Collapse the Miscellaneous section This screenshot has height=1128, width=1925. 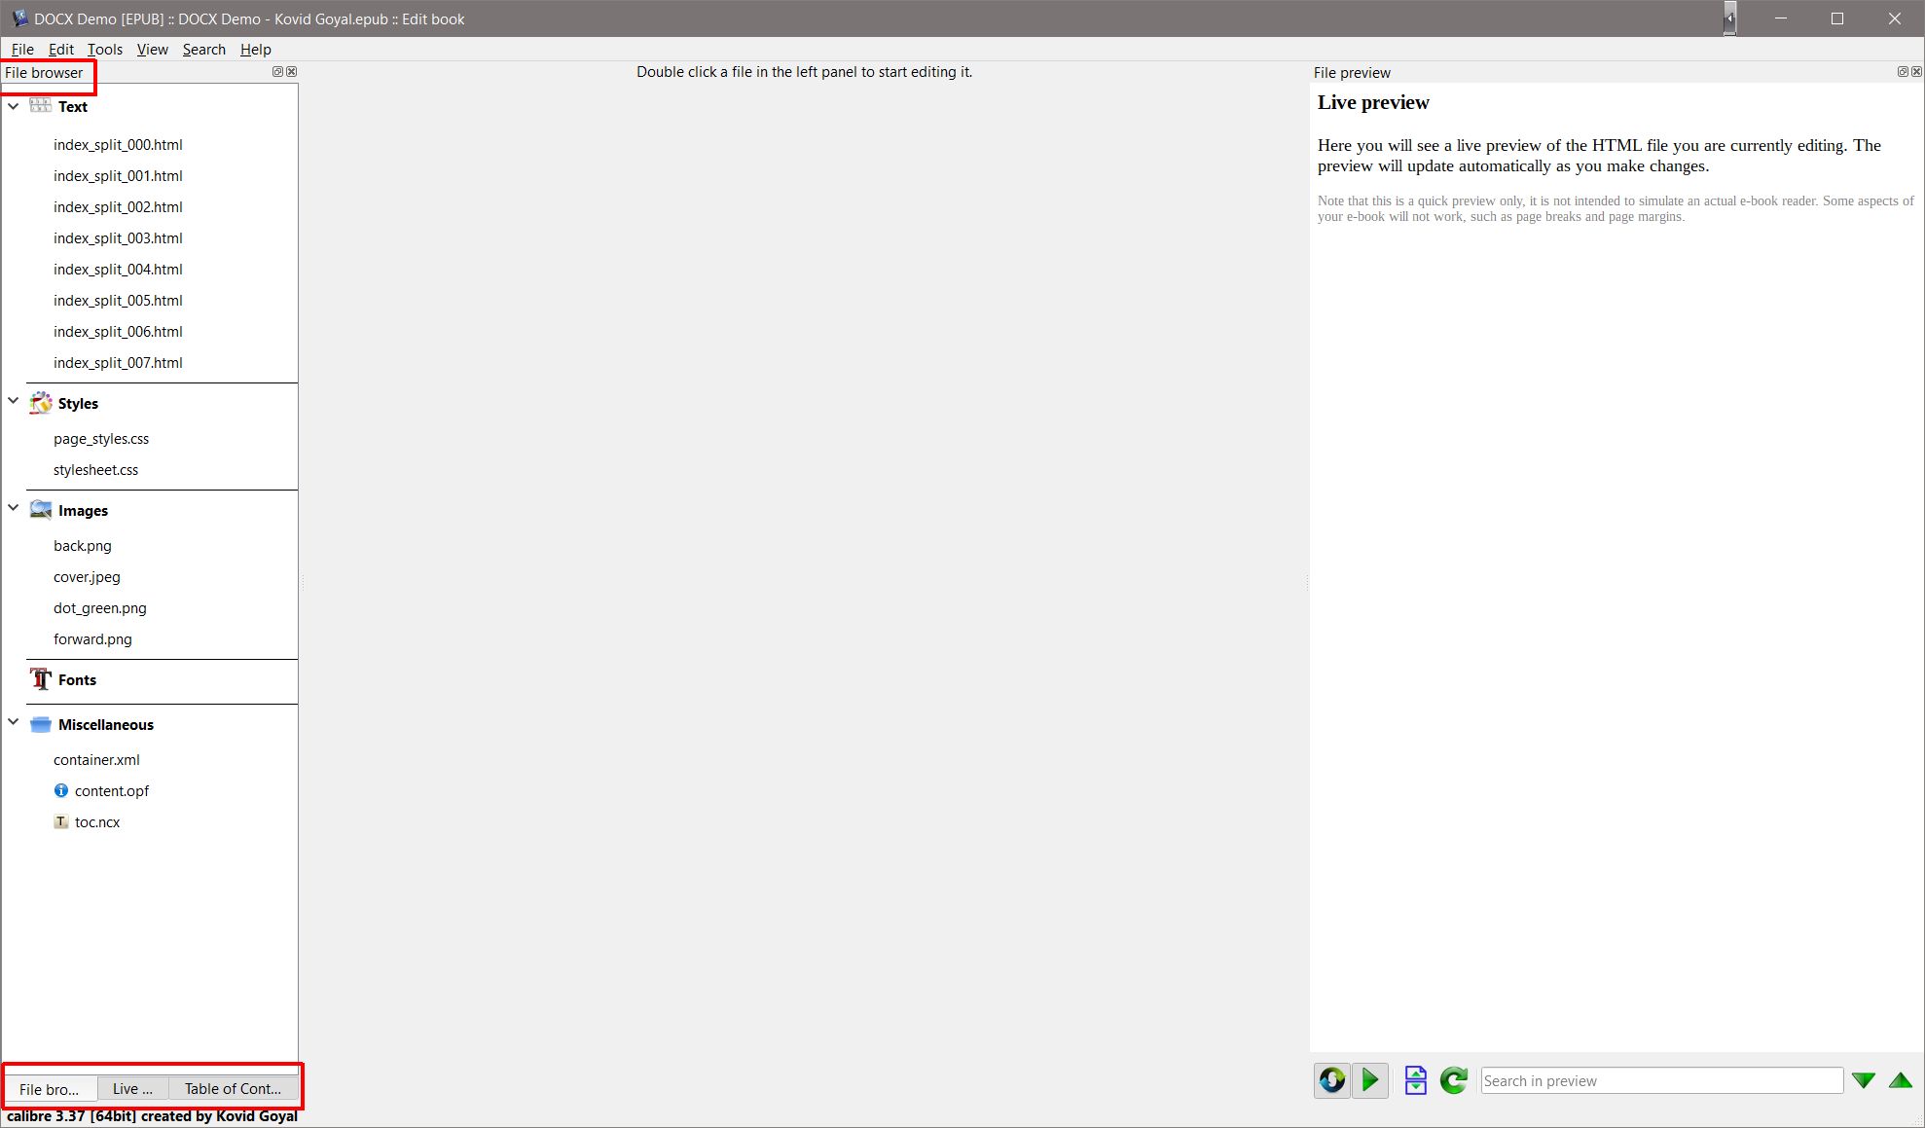[14, 722]
